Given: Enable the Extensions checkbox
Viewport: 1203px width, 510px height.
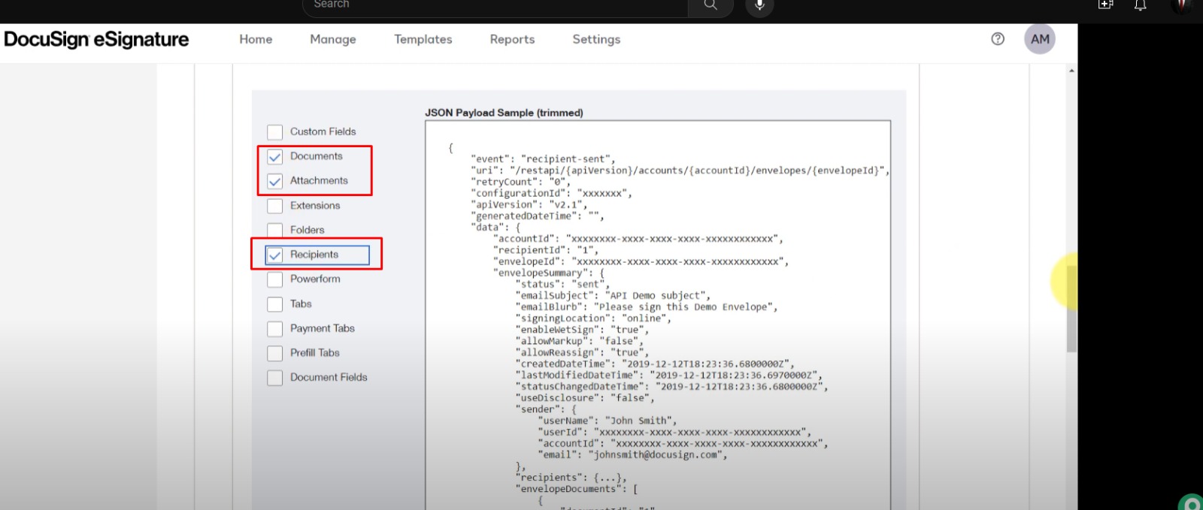Looking at the screenshot, I should coord(275,206).
